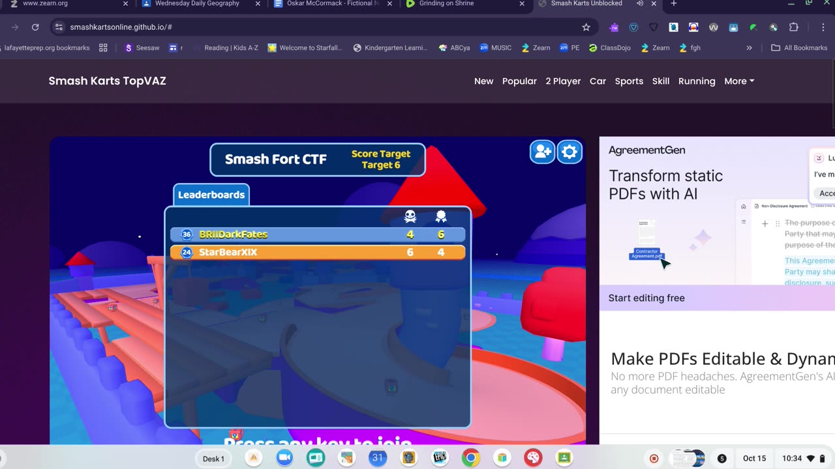
Task: Open the Sports games category
Action: [x=629, y=81]
